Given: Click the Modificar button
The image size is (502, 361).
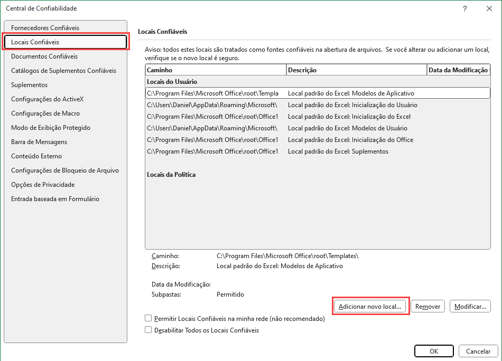Looking at the screenshot, I should [470, 306].
